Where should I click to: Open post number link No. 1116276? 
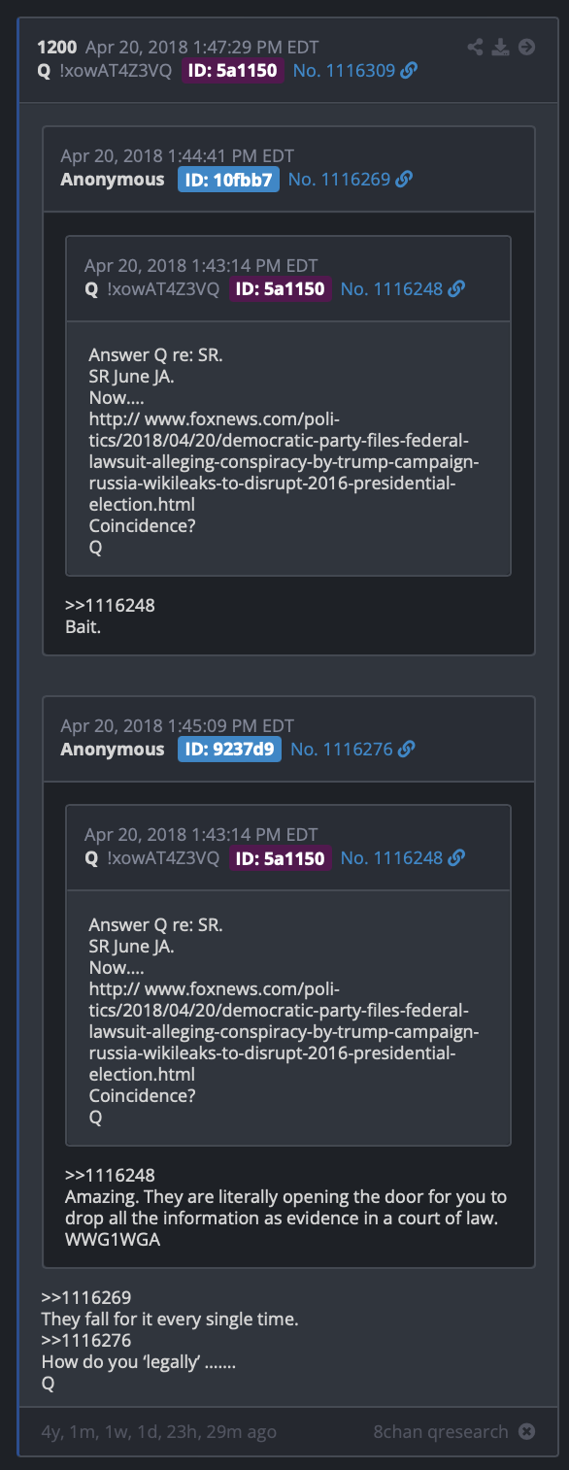coord(342,750)
